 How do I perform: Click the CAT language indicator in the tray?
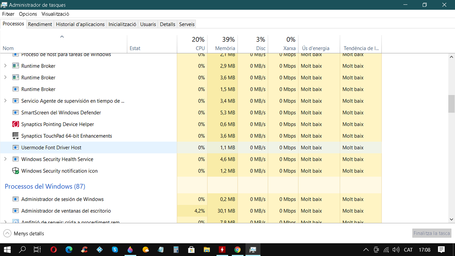[408, 250]
